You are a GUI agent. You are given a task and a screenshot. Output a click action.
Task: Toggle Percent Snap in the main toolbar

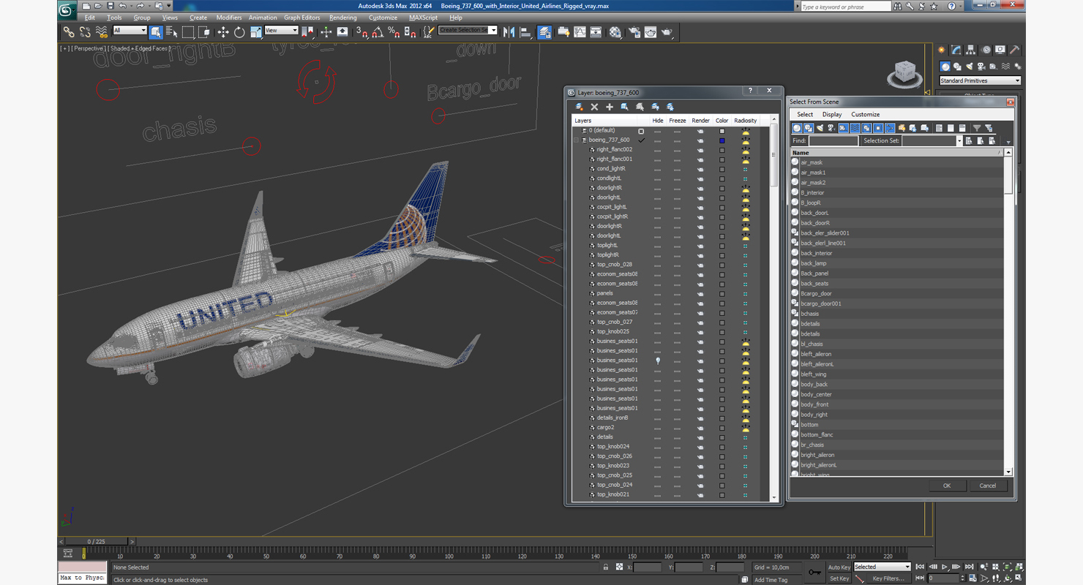(394, 32)
